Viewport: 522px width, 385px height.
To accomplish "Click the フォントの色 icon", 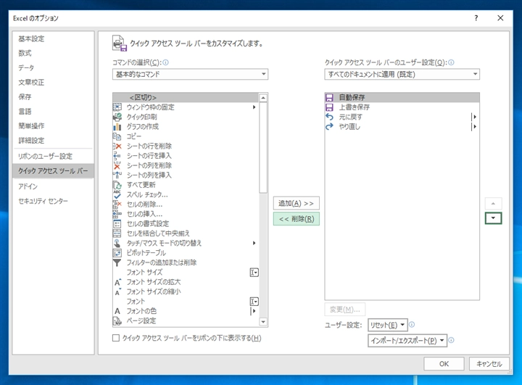I will (x=117, y=311).
